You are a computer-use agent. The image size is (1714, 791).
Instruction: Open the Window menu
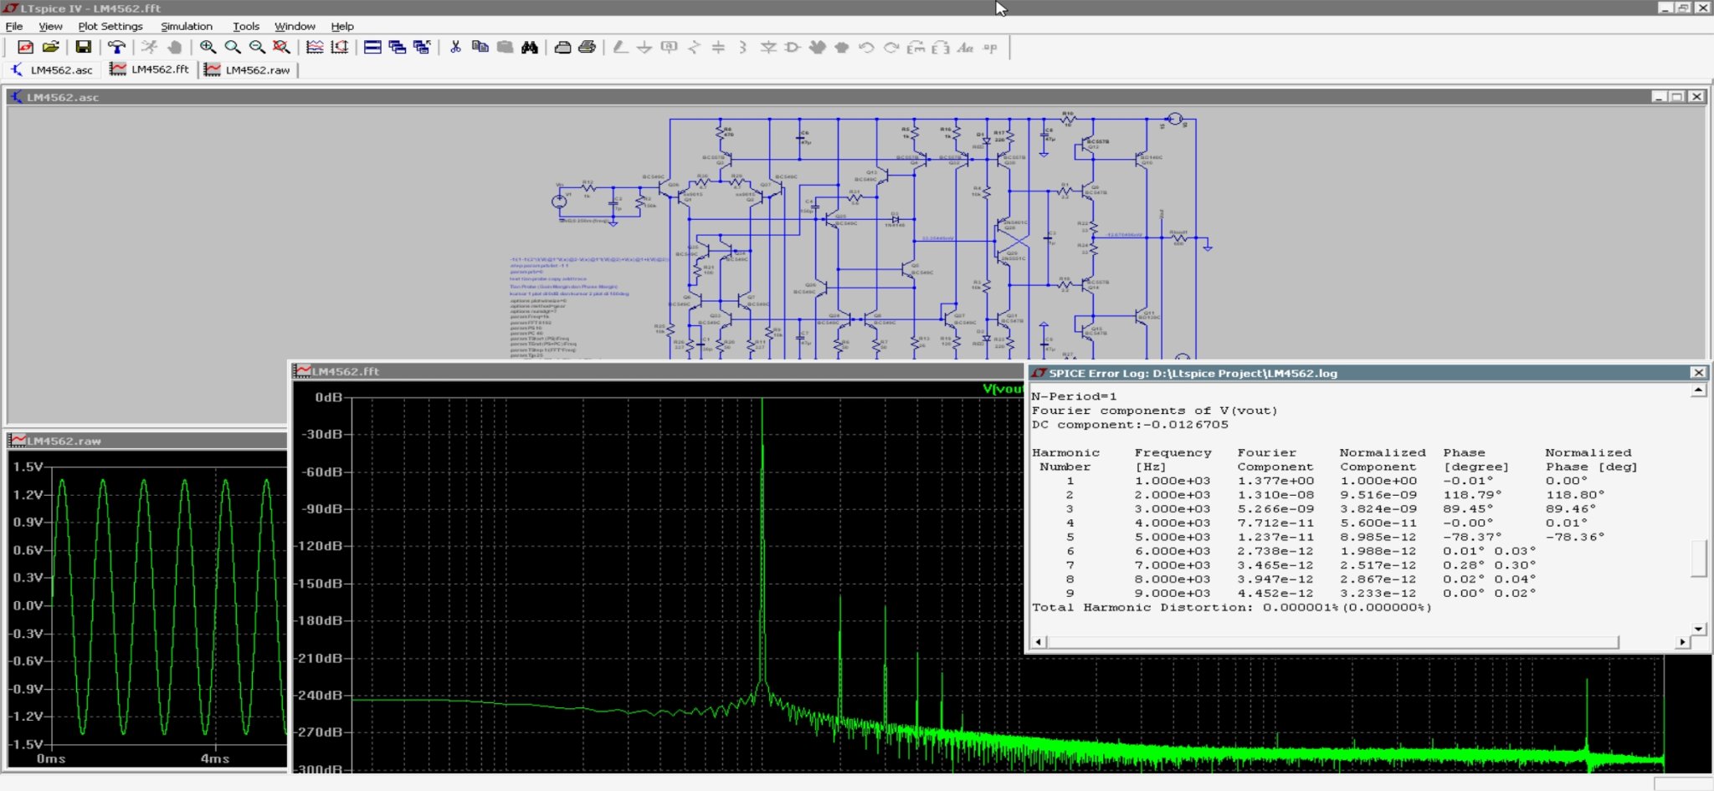coord(295,26)
